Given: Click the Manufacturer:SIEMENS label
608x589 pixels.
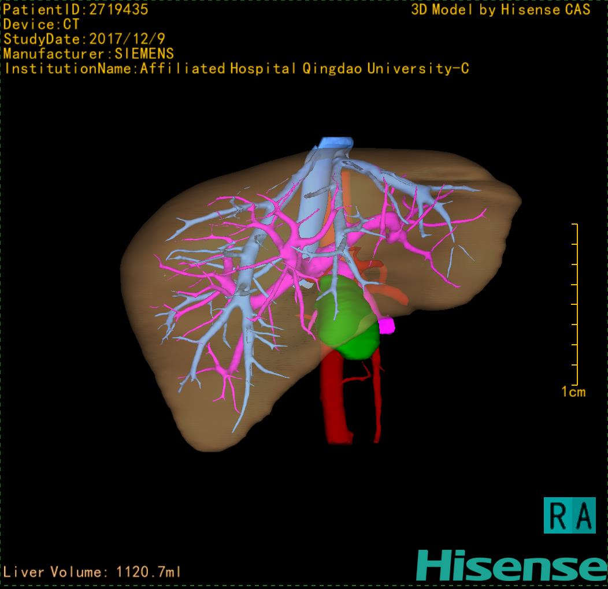Looking at the screenshot, I should (88, 54).
